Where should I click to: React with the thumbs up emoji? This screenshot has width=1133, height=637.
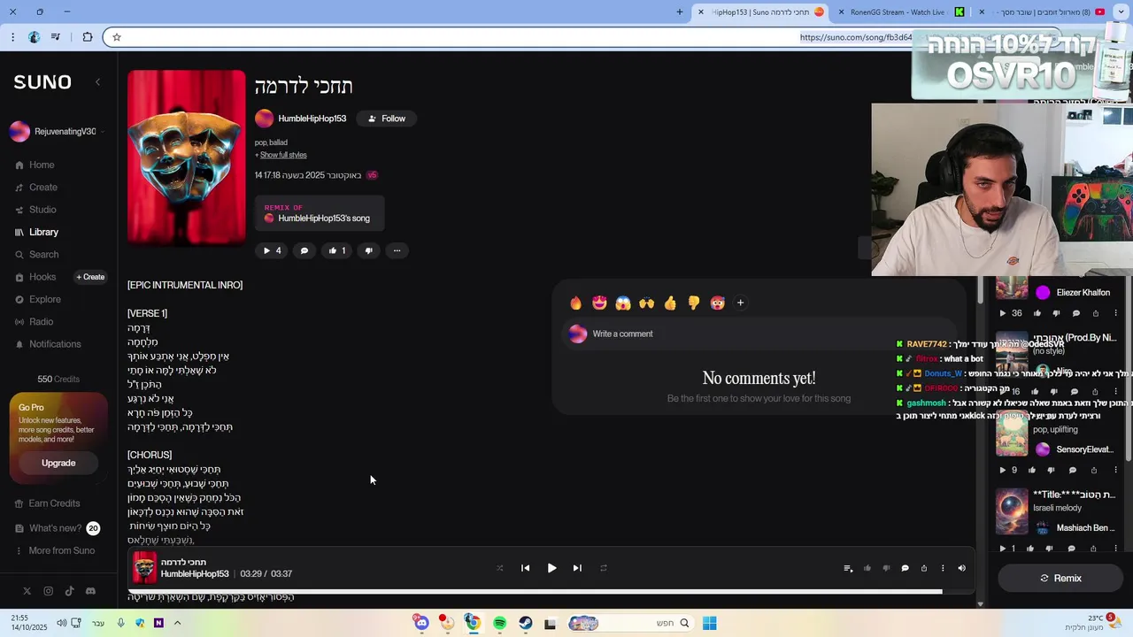point(670,303)
